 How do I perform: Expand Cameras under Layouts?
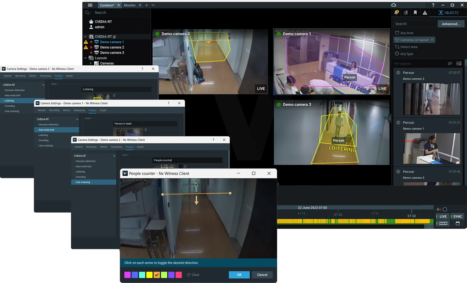coord(91,63)
